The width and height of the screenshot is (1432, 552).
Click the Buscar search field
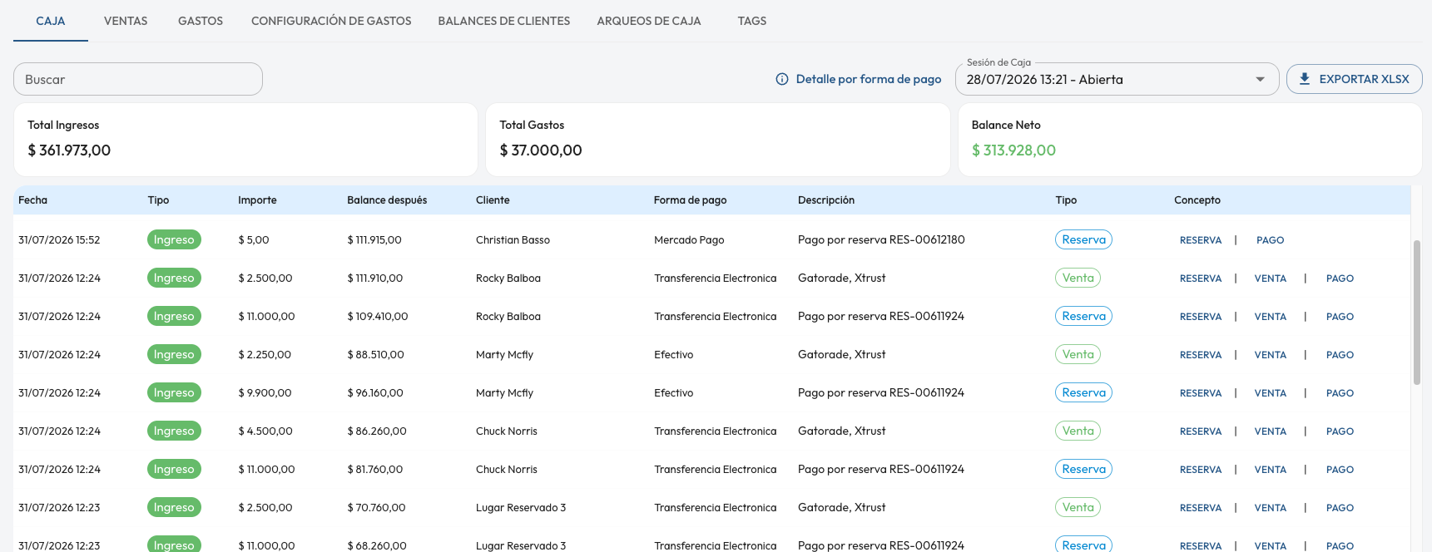pos(138,79)
